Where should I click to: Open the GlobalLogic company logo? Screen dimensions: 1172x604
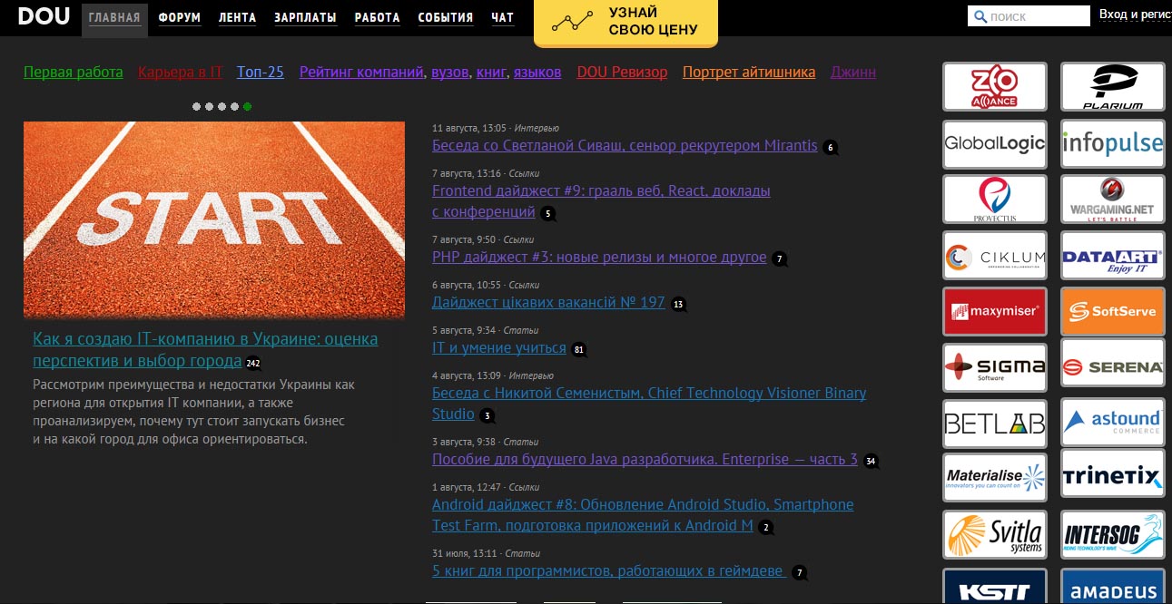tap(995, 143)
